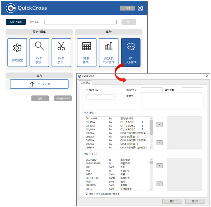Click the QuickCross logo icon

pos(11,8)
